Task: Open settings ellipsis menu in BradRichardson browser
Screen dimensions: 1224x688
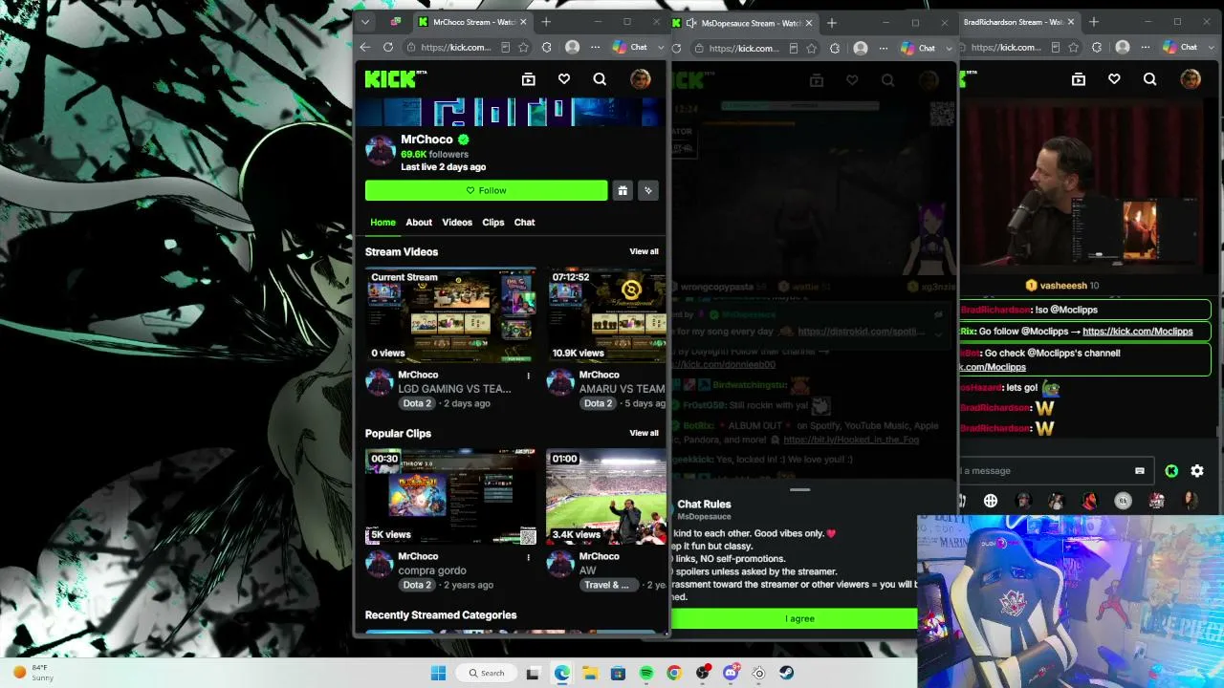Action: [x=1146, y=47]
